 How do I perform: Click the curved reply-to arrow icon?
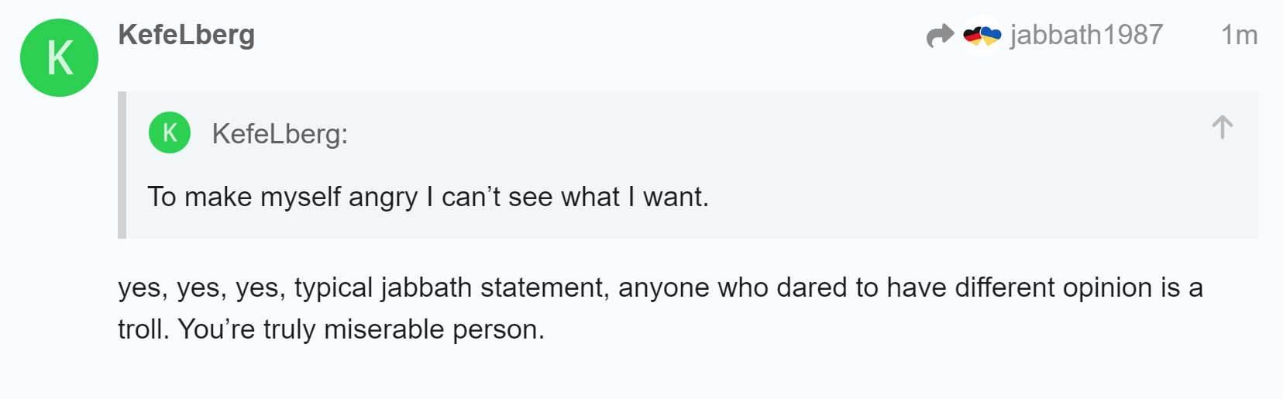[x=940, y=36]
